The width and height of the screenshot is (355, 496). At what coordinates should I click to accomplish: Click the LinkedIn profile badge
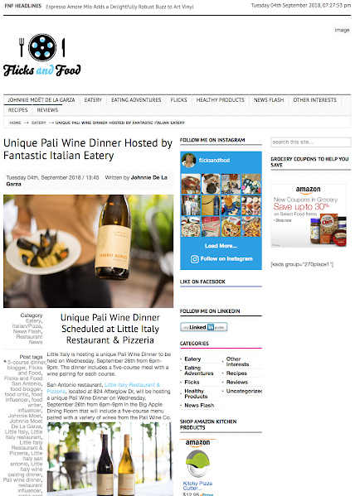[204, 327]
